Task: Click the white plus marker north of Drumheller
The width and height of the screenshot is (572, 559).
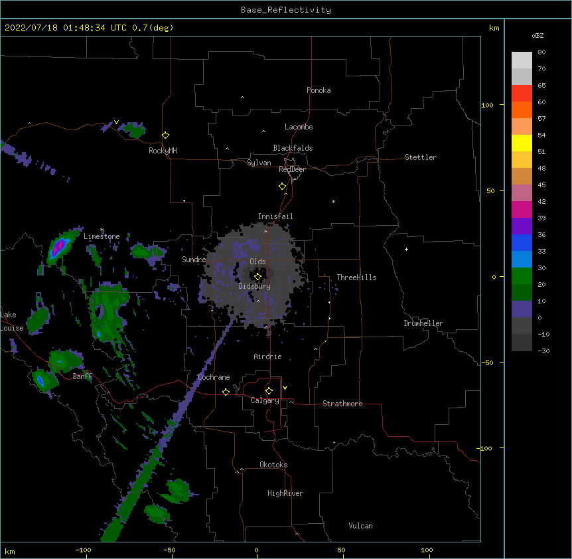Action: 406,249
